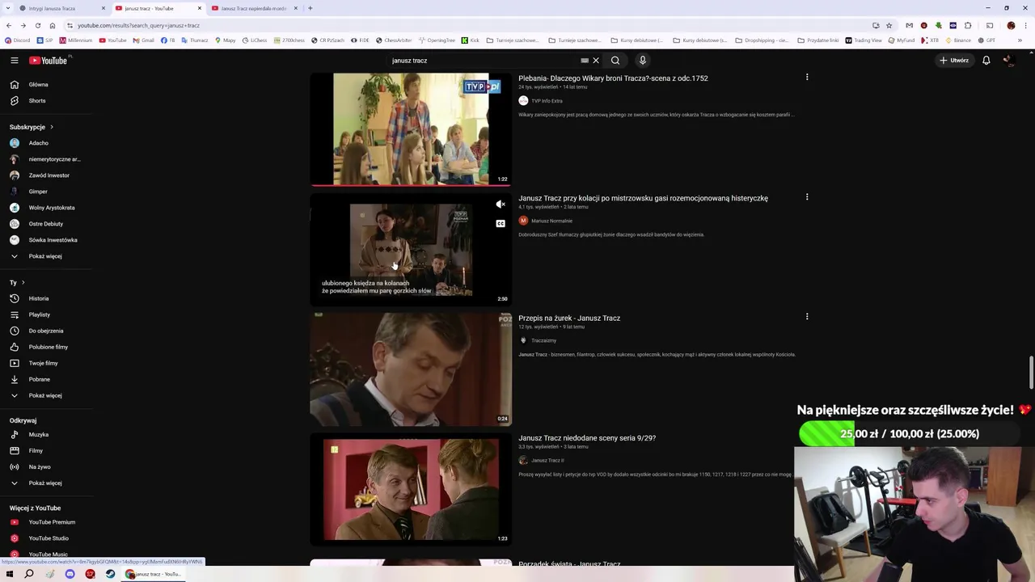Open the Mariusz Normalnie channel

coord(551,221)
